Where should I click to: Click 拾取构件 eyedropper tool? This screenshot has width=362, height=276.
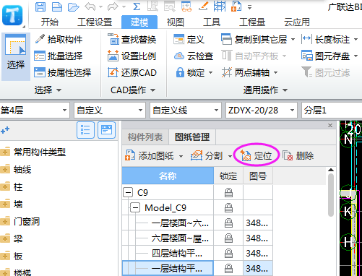click(59, 39)
